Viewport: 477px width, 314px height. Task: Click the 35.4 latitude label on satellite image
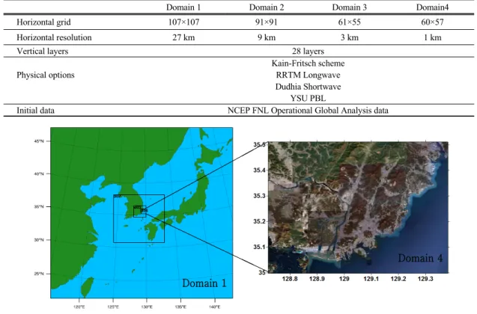(259, 170)
